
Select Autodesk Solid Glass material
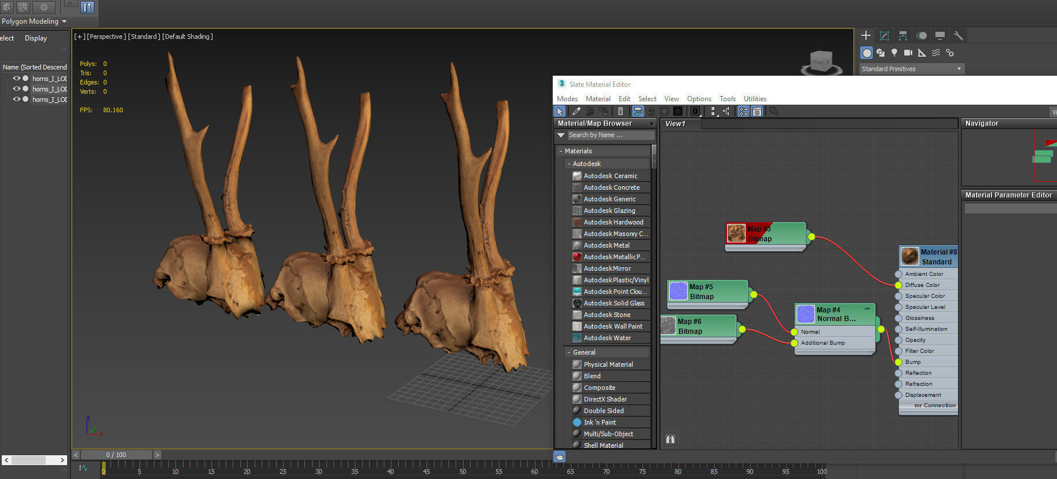611,303
